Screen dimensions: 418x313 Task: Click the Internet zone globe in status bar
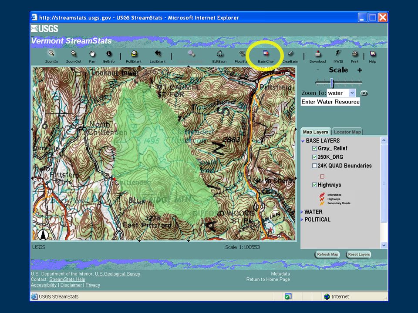click(x=327, y=296)
